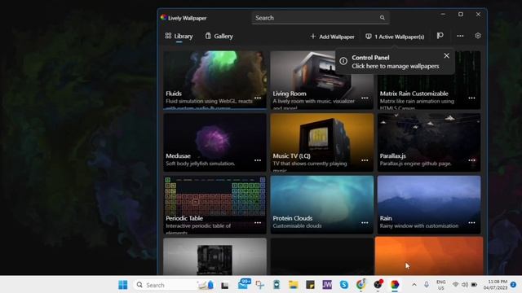Open 1 Active Wallpaper(s) control panel

pyautogui.click(x=395, y=37)
